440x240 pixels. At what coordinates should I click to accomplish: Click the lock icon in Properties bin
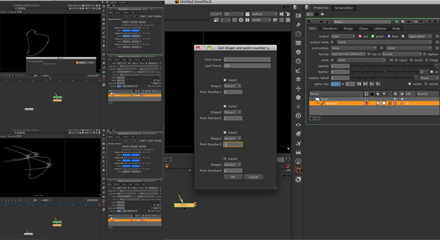317,14
